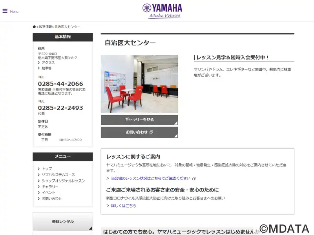This screenshot has height=235, width=314.
Task: Click the ご来店ご来場されるお客さまの安全・安心のために heading
Action: coord(162,190)
